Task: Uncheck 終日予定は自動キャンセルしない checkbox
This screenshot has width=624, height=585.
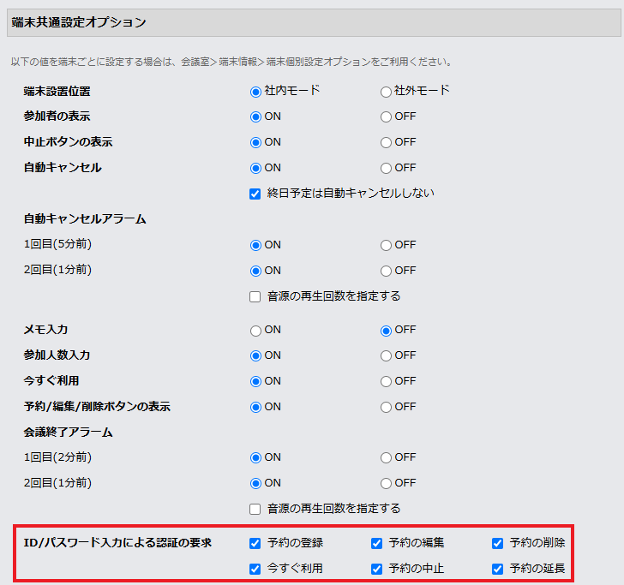Action: point(255,194)
